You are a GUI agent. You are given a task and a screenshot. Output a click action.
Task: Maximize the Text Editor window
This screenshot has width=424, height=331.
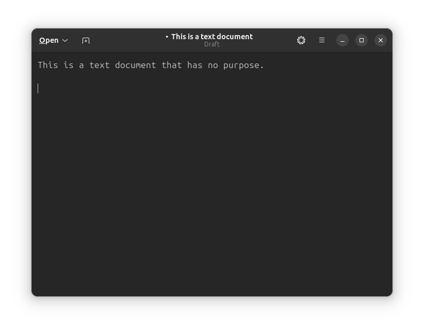click(x=361, y=40)
